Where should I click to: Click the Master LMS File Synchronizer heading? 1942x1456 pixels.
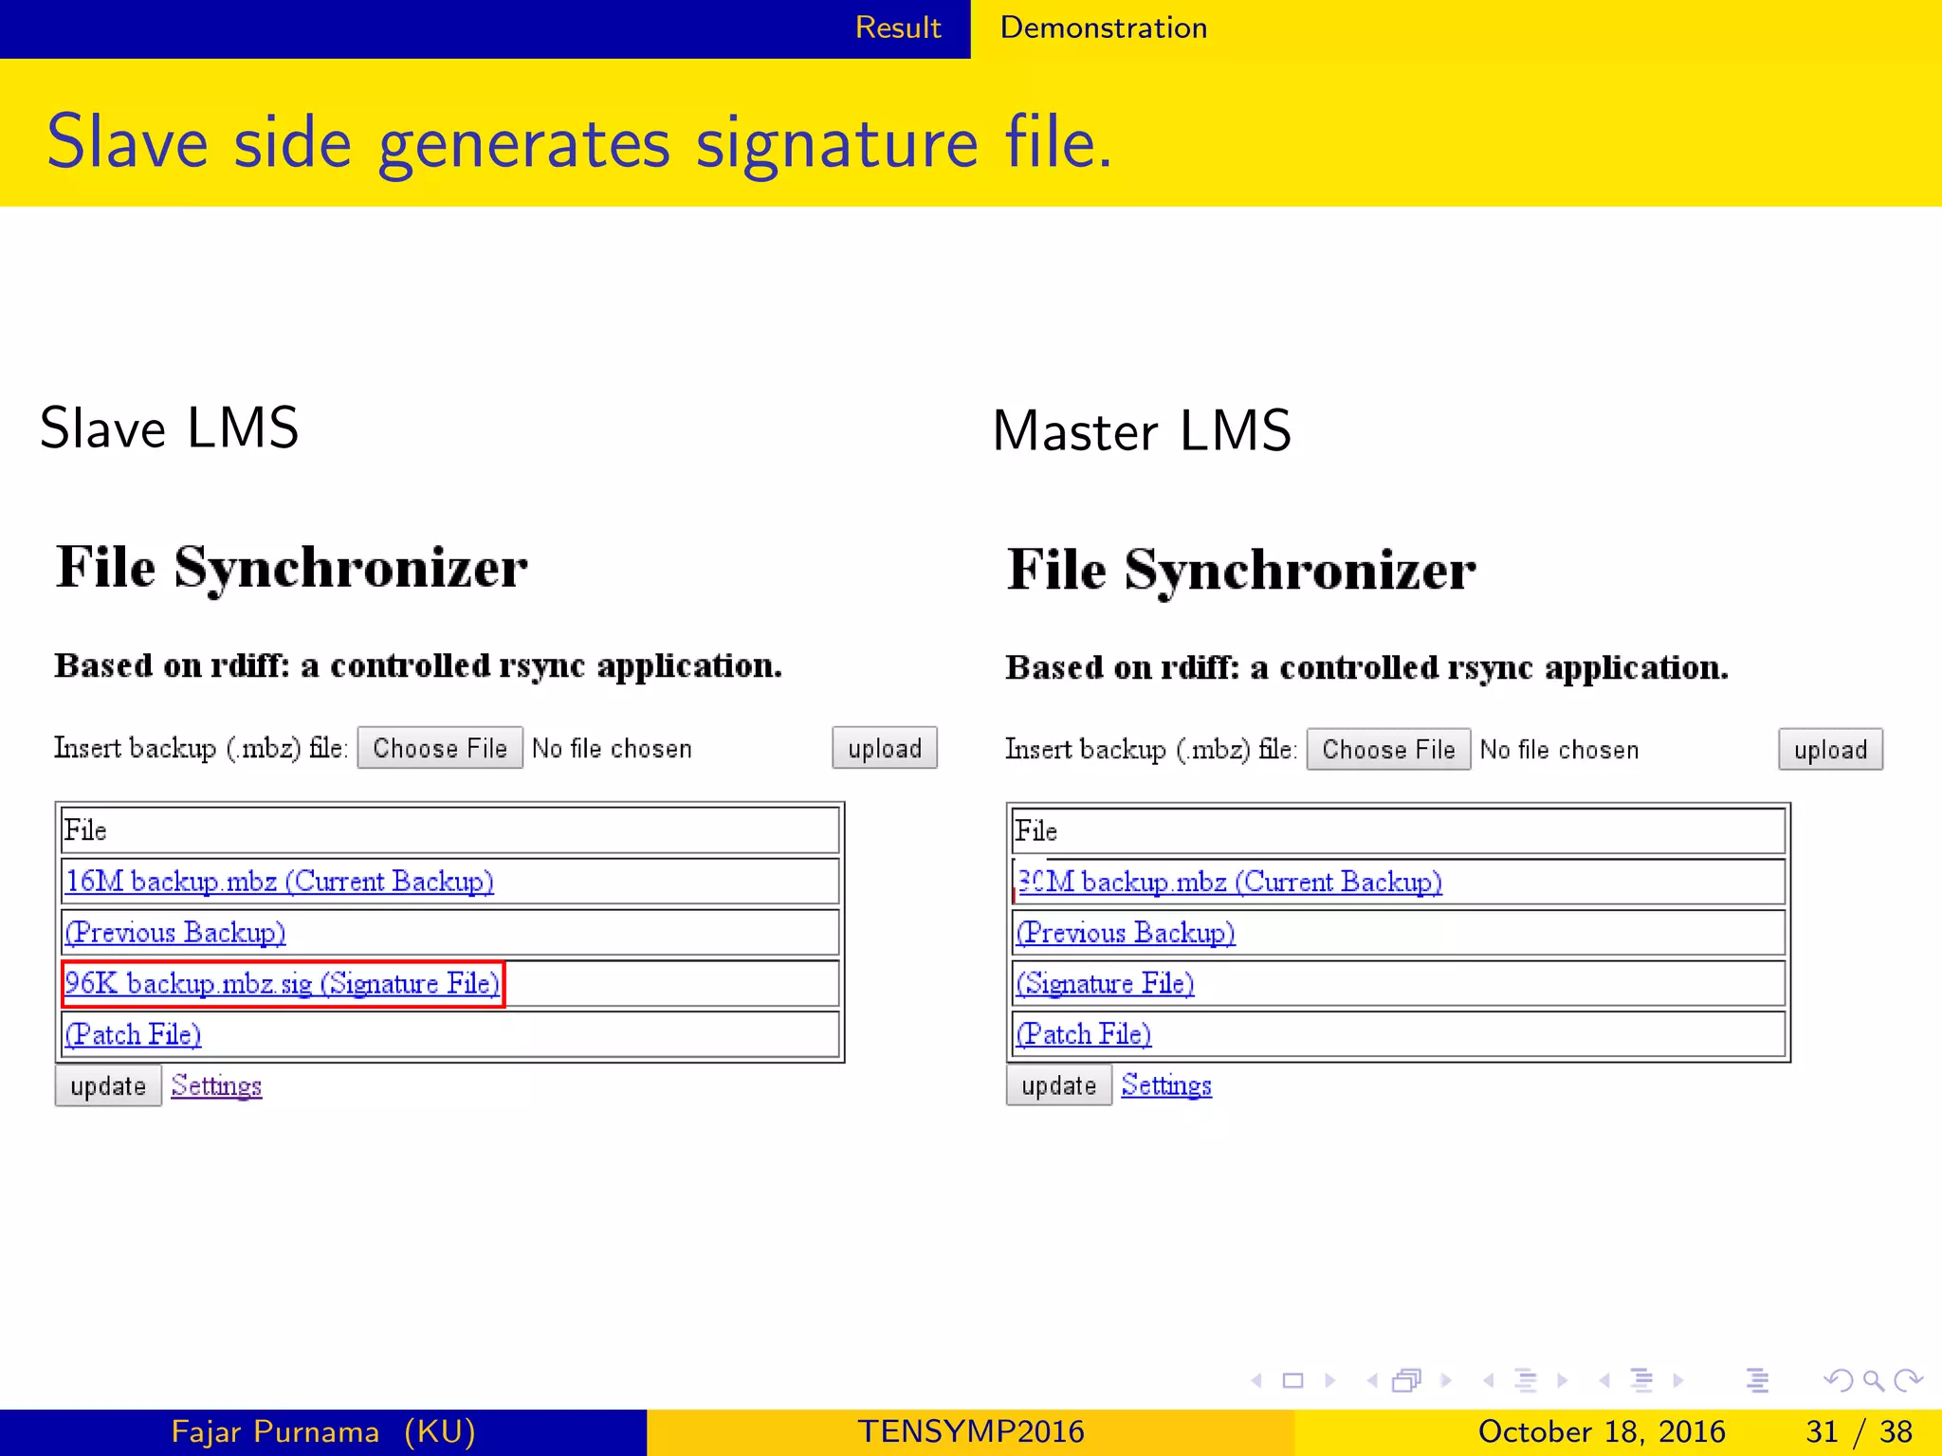[x=1241, y=570]
